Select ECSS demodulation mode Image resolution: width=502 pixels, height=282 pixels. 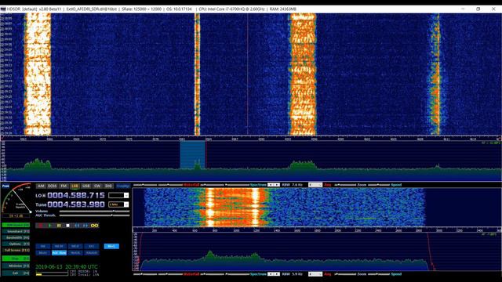[53, 186]
